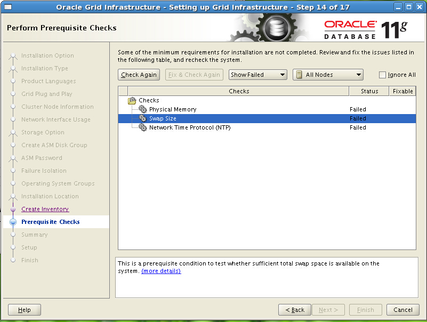427x322 pixels.
Task: Select Installation Option in step list
Action: tap(47, 55)
